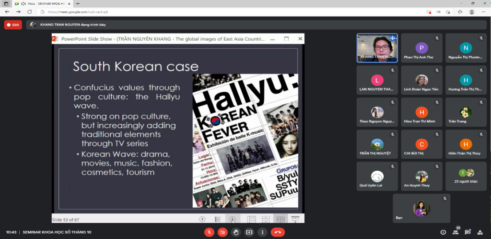Switch PowerPoint to Reading view icon

coord(281,219)
